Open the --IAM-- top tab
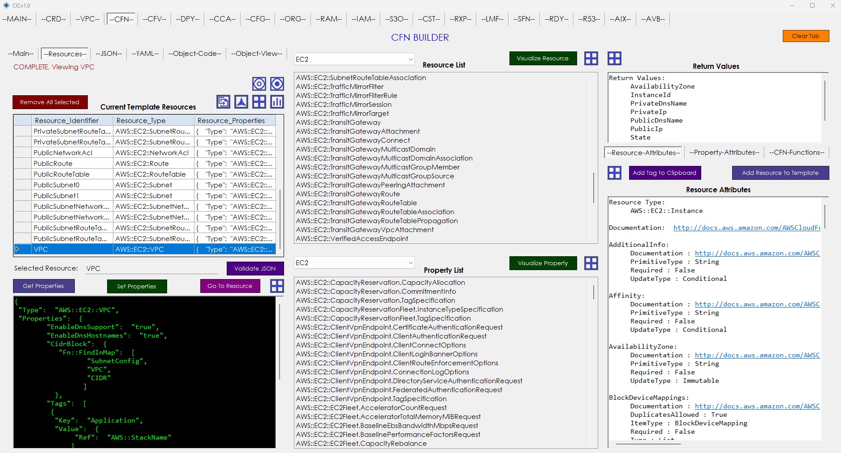Image resolution: width=841 pixels, height=453 pixels. click(363, 19)
